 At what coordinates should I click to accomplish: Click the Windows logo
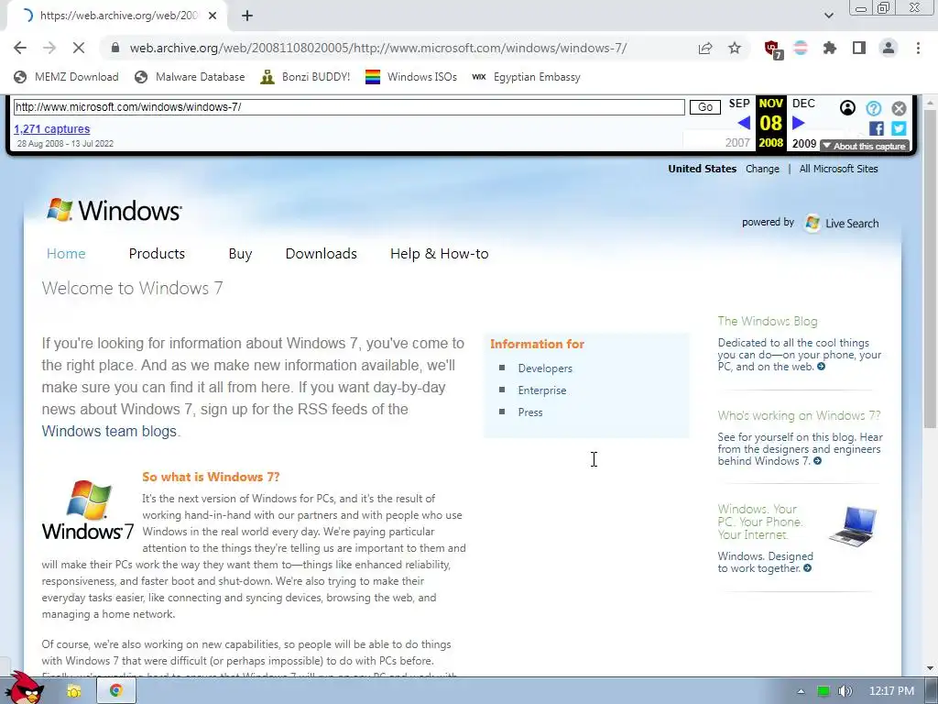114,210
